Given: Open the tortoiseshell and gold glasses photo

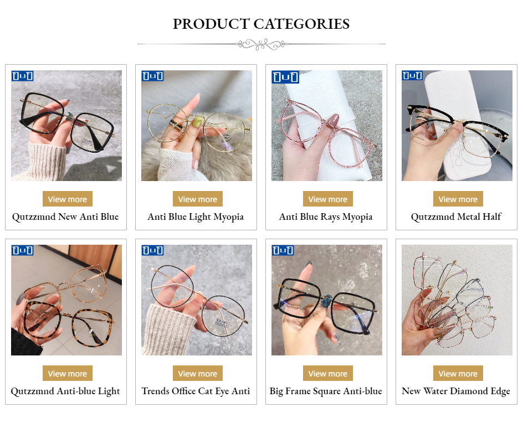Looking at the screenshot, I should [x=66, y=300].
